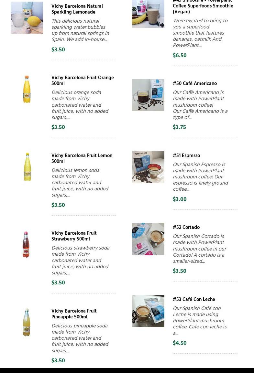The image size is (254, 373).
Task: Click the Vichy Fruit Lemon bottle image
Action: pos(27,167)
